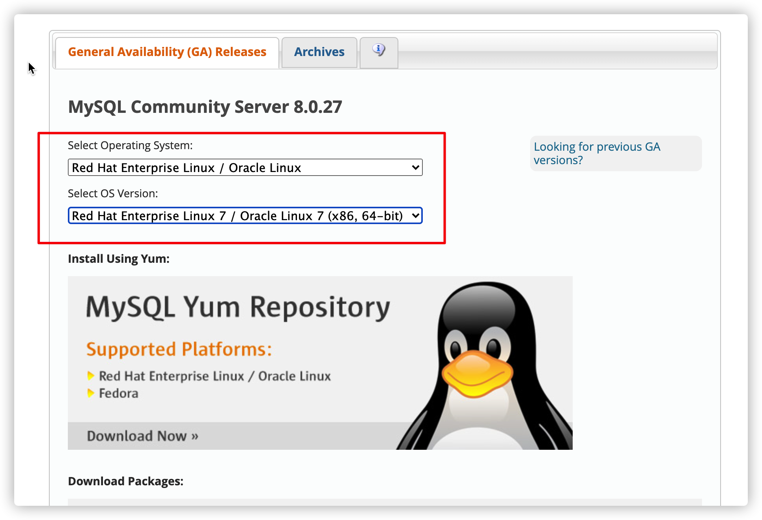Click the 'Select Operating System:' label

(130, 146)
